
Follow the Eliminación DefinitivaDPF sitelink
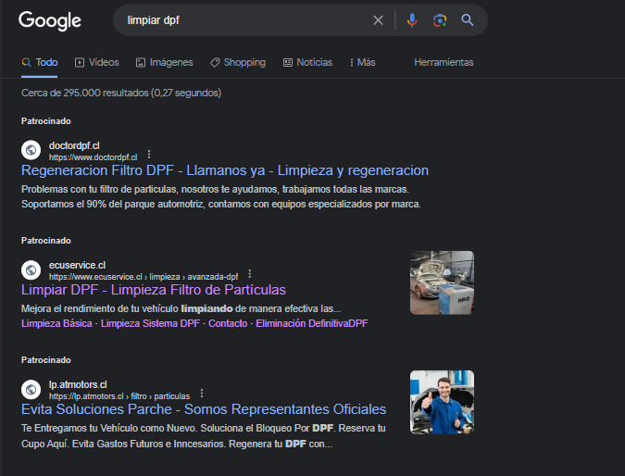312,323
